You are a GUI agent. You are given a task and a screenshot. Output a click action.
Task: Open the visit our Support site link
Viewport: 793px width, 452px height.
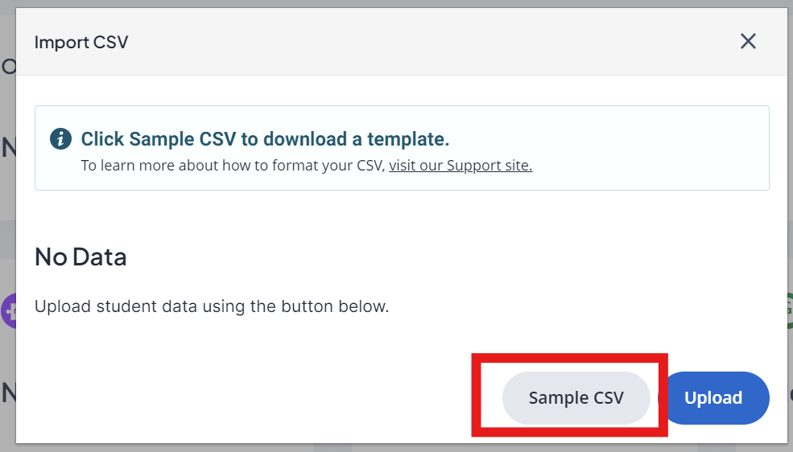(461, 166)
